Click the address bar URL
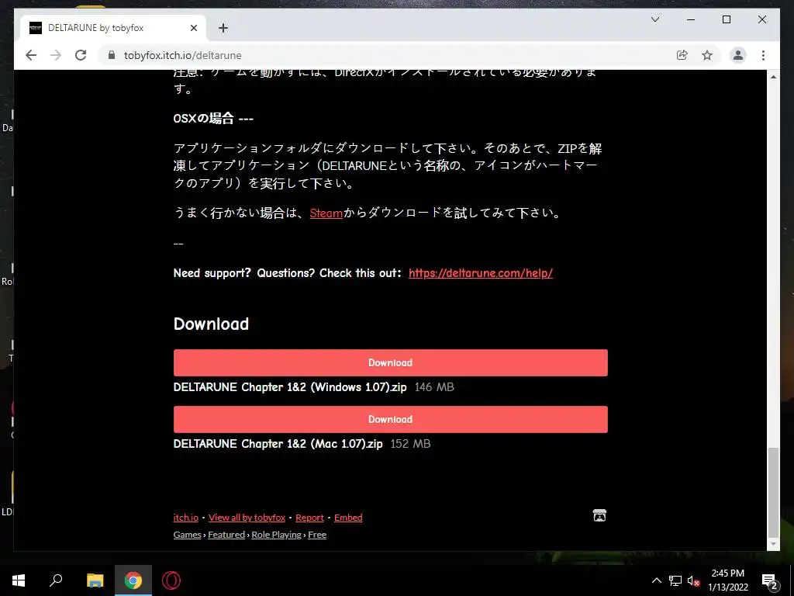794x596 pixels. coord(183,55)
